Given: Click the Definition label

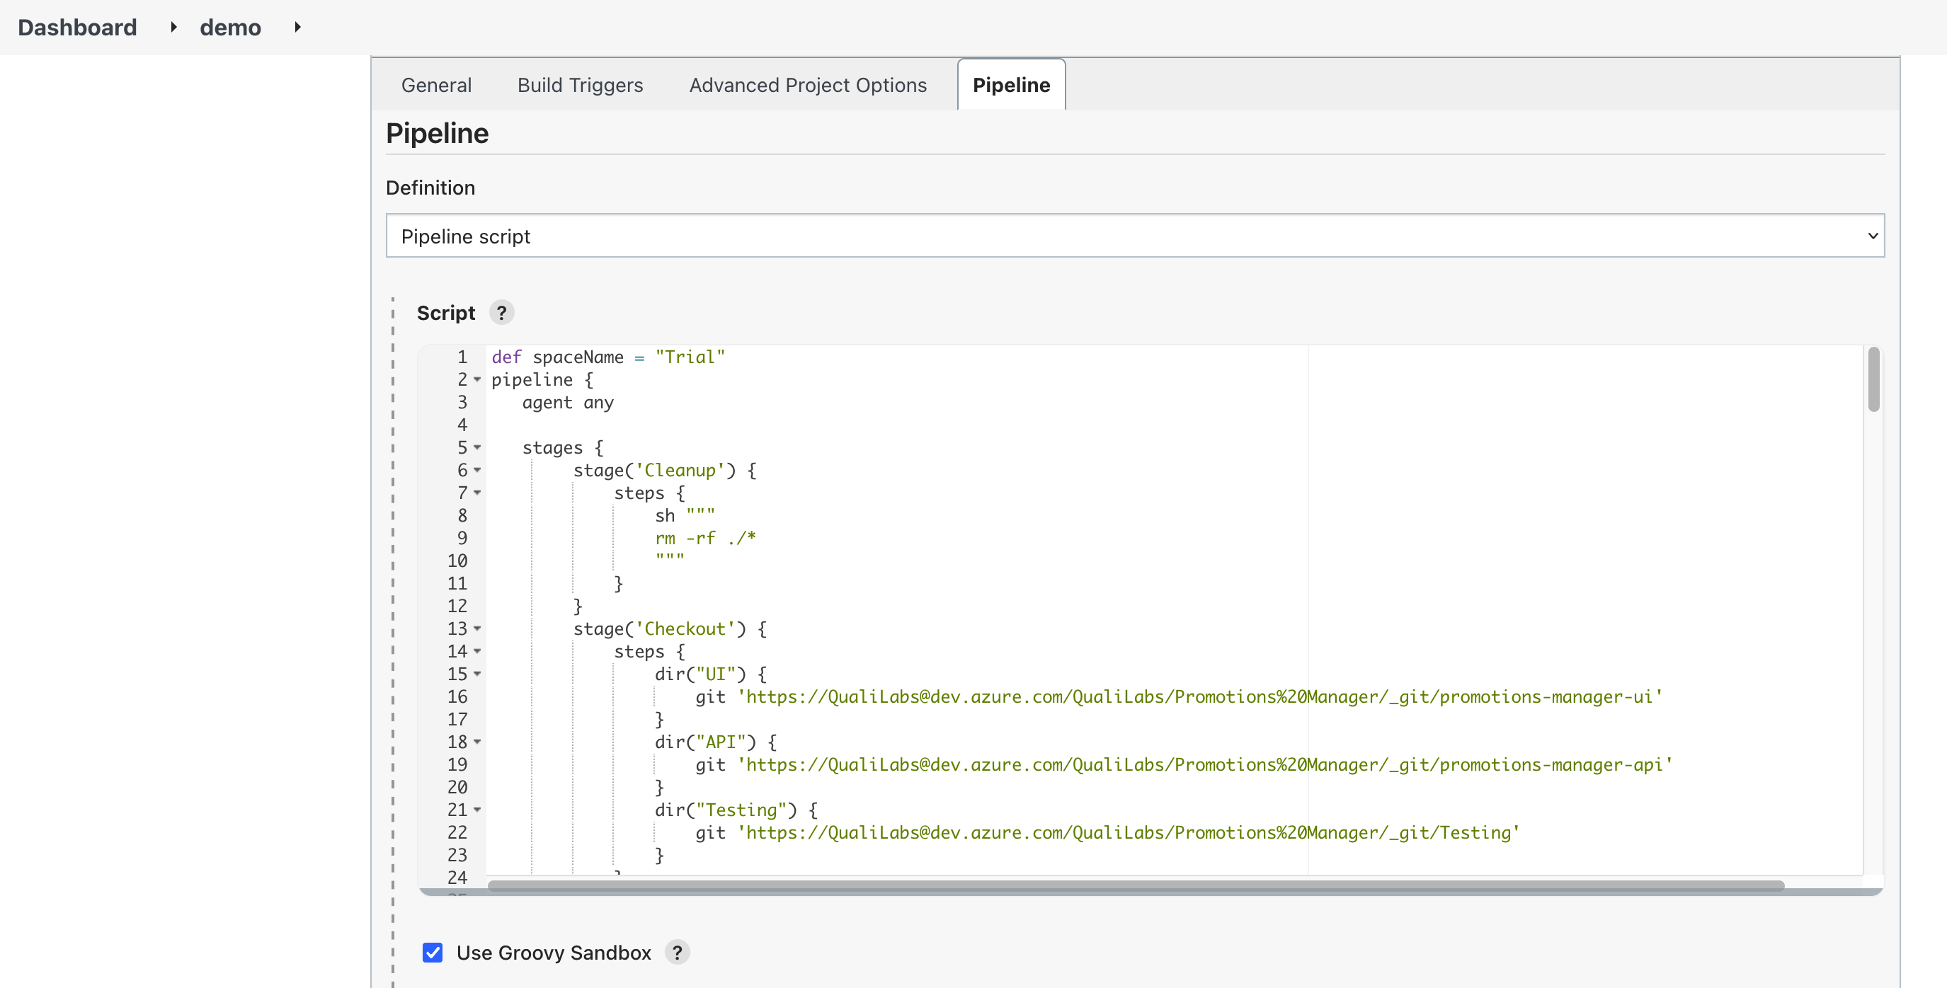Looking at the screenshot, I should tap(430, 188).
